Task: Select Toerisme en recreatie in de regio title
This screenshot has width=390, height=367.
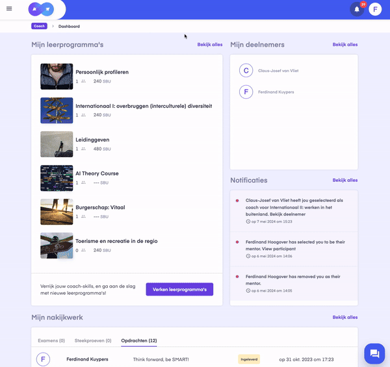Action: click(116, 241)
